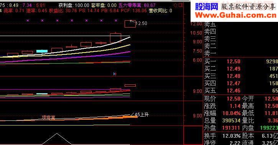This screenshot has width=278, height=145.
Task: Click the green 内盘 value 199223
Action: click(x=269, y=128)
